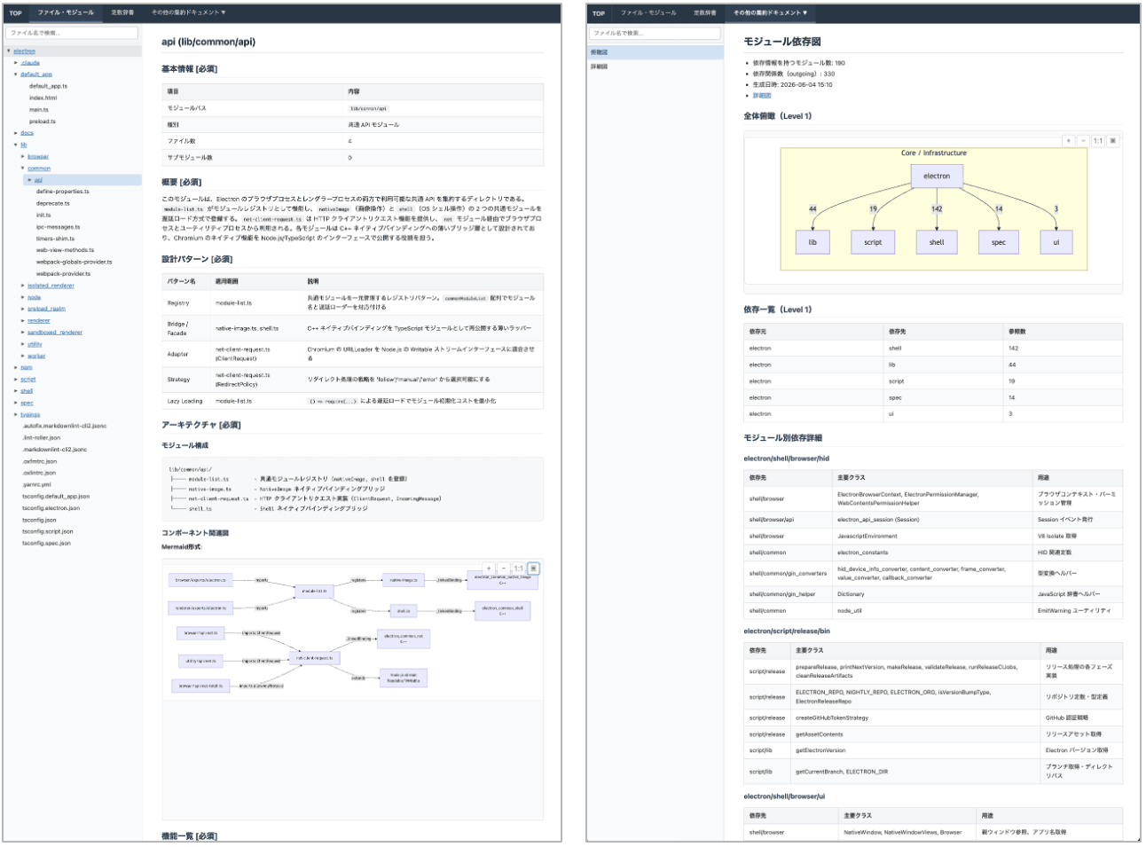Image resolution: width=1146 pixels, height=847 pixels.
Task: Select web-view-methods.ts in the file tree
Action: (x=65, y=250)
